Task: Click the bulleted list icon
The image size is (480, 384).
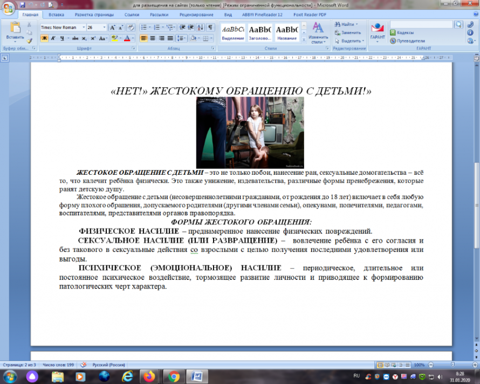Action: click(x=143, y=28)
